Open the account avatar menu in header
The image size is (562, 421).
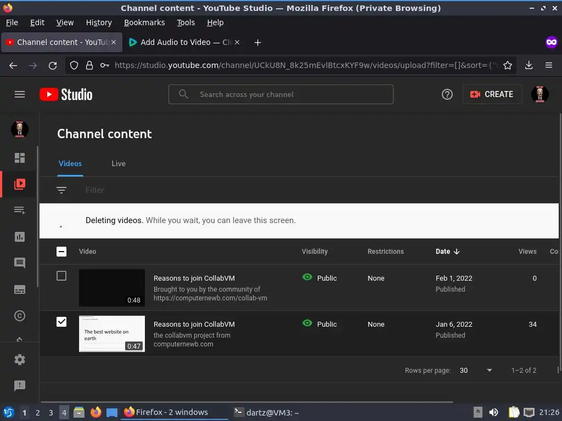coord(540,94)
